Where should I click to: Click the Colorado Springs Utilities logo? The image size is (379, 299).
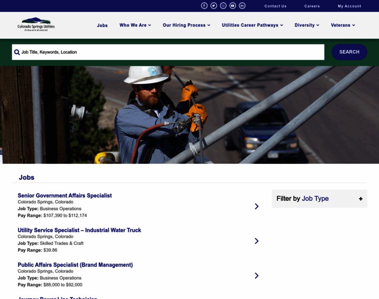(36, 24)
